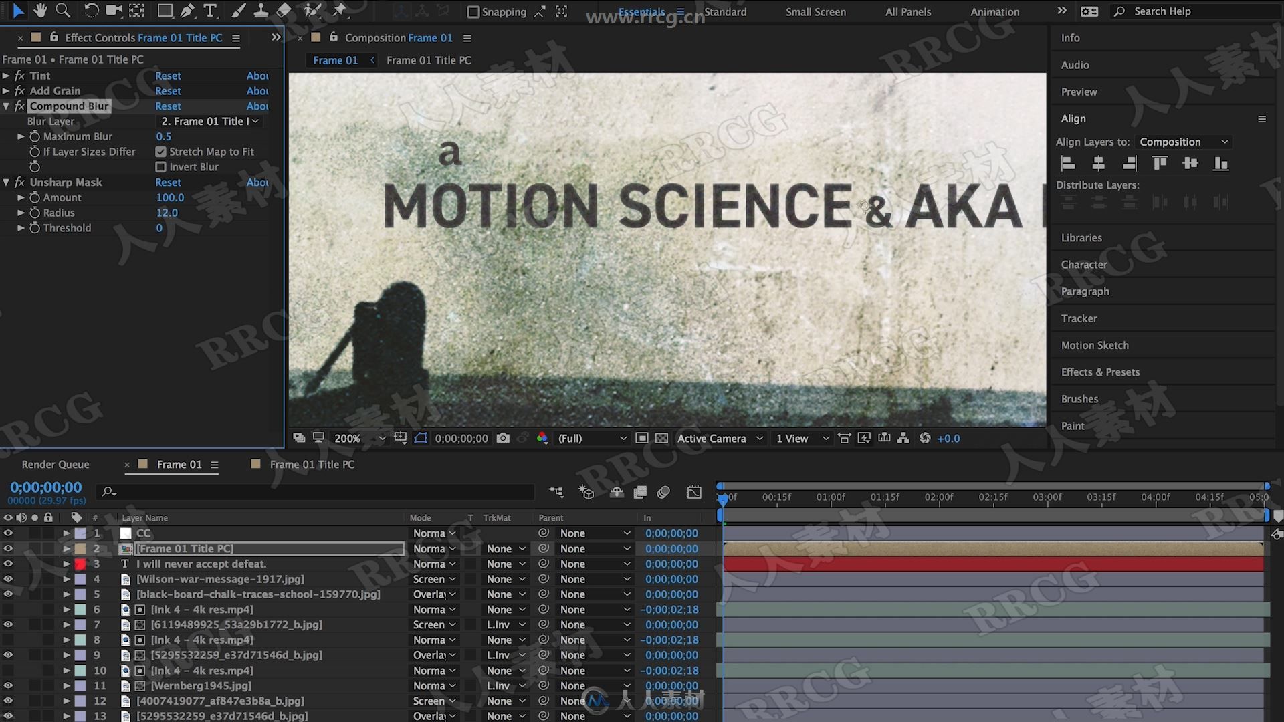Switch to the All Panels workspace
This screenshot has height=722, width=1284.
coord(907,11)
